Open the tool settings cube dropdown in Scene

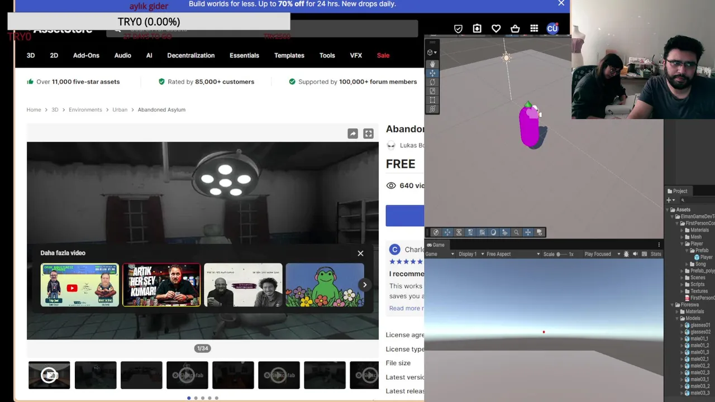click(x=432, y=52)
